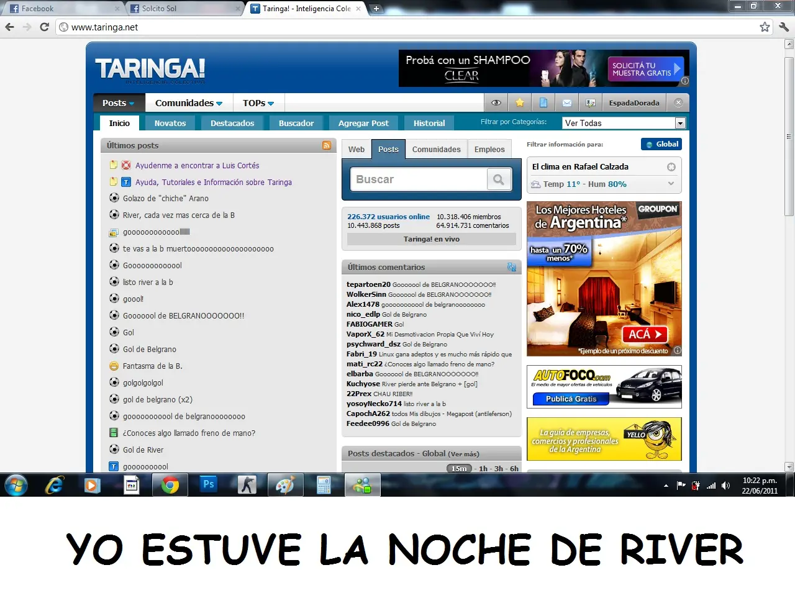Go back with Chrome back arrow
The height and width of the screenshot is (606, 795).
click(x=9, y=27)
